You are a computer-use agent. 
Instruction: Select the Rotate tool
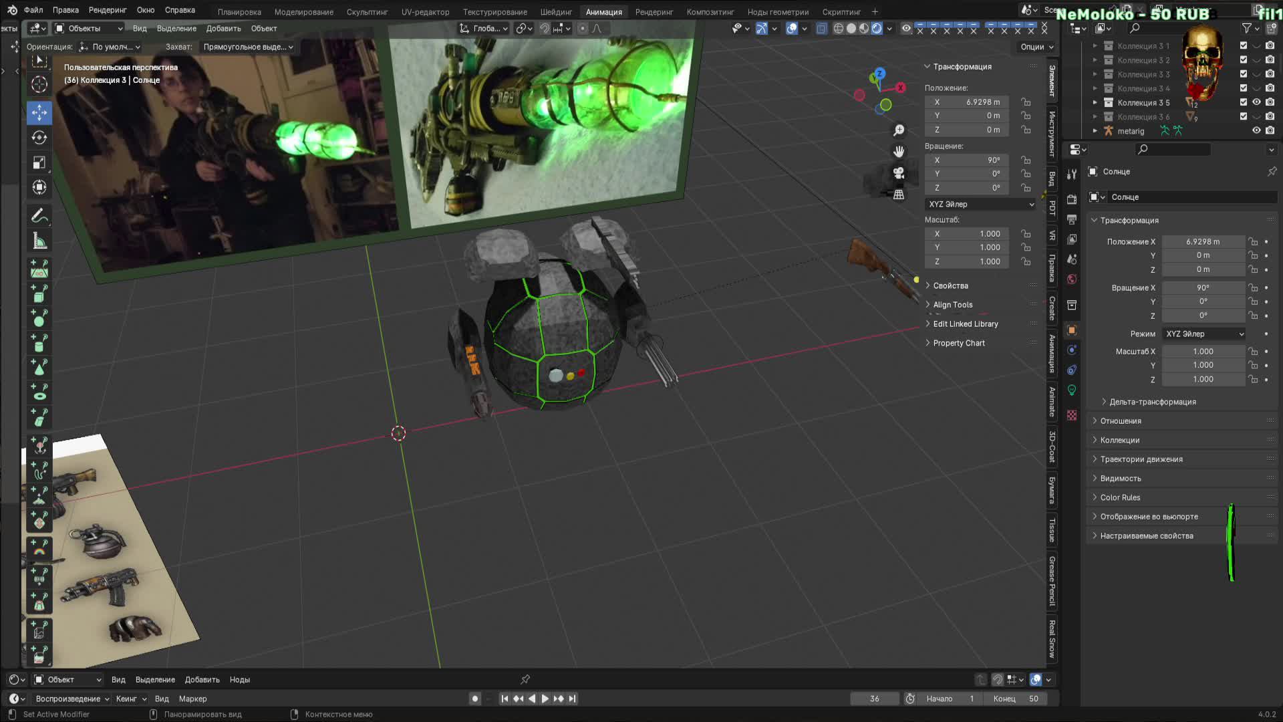click(x=39, y=138)
